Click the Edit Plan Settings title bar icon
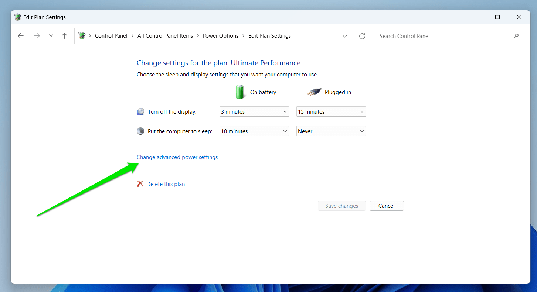Screen dimensions: 537x292 click(17, 17)
